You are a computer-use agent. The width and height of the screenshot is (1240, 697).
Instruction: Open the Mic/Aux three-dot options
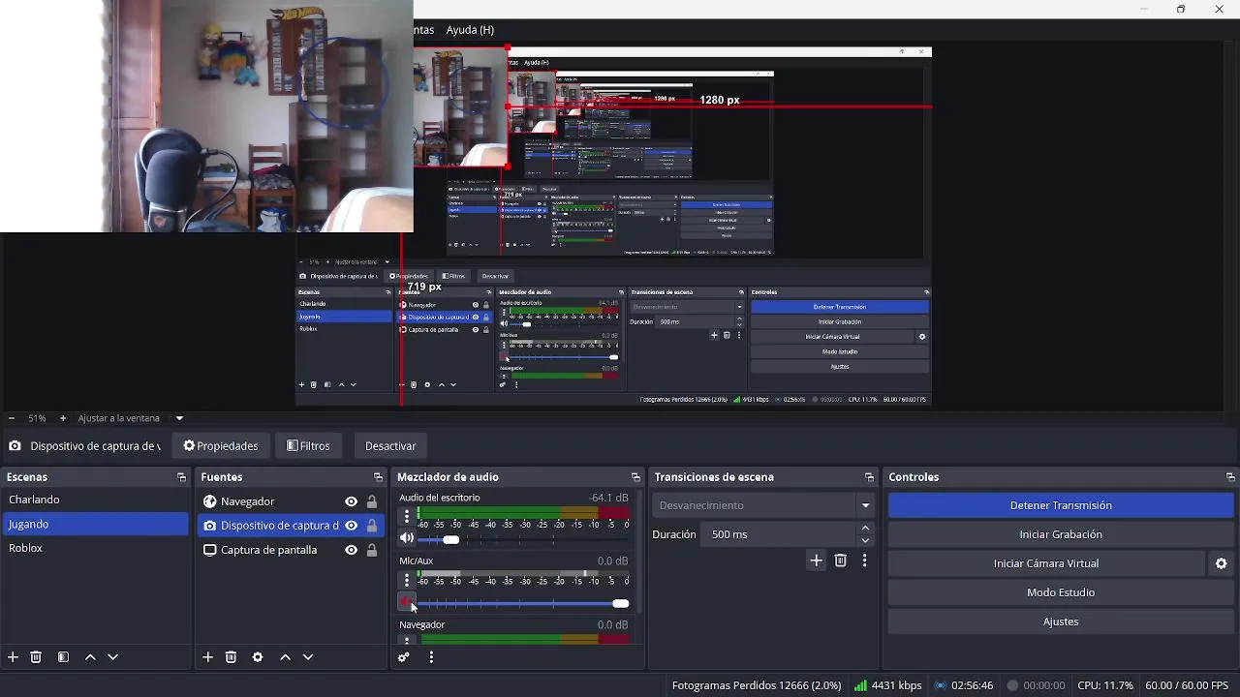[x=407, y=580]
